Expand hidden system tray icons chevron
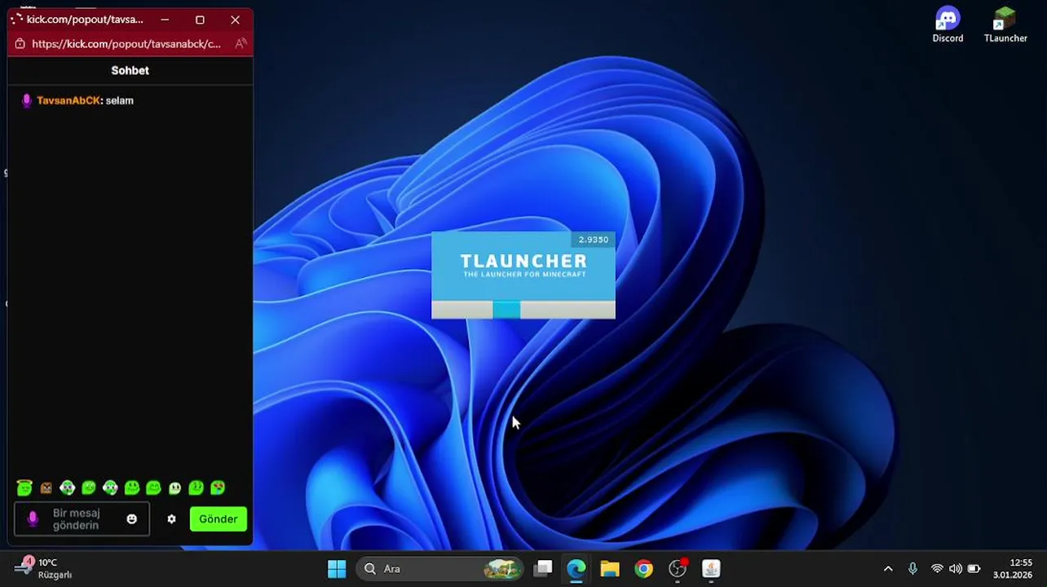Screen dimensions: 1047x587 click(x=888, y=569)
